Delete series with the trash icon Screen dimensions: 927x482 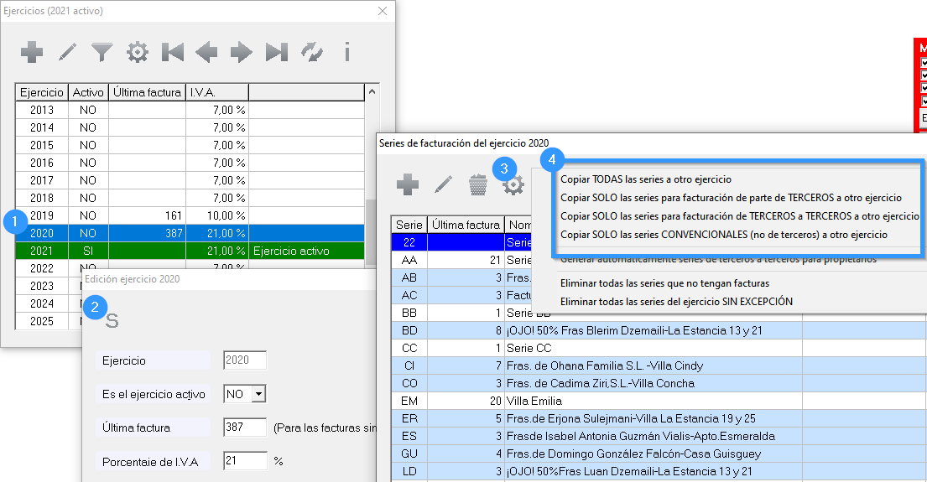(478, 184)
